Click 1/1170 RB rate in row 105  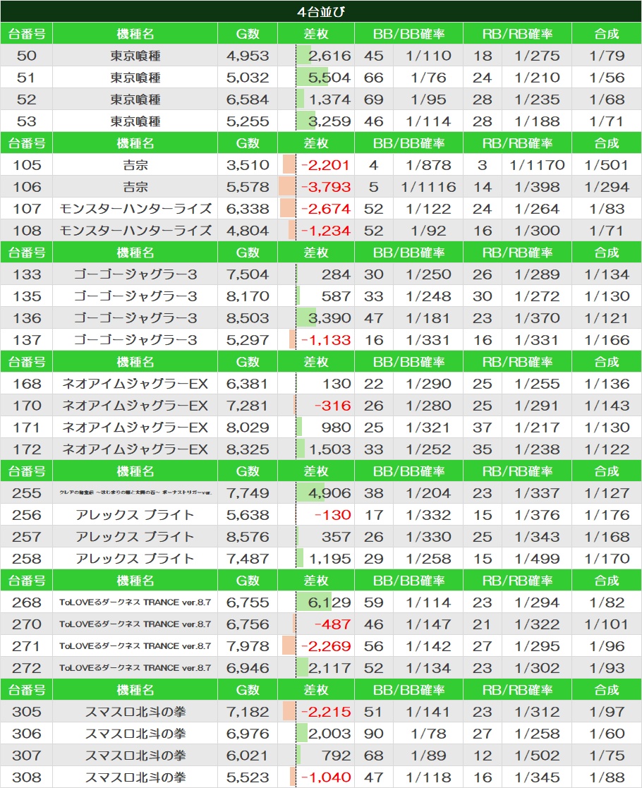tap(537, 165)
